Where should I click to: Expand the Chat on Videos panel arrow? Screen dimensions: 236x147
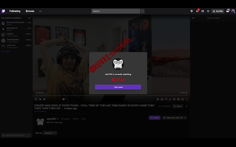pos(193,18)
